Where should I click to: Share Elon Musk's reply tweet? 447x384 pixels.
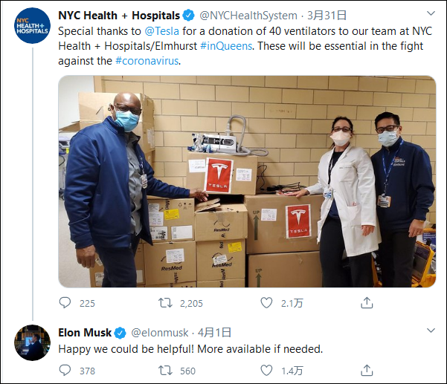tap(367, 371)
